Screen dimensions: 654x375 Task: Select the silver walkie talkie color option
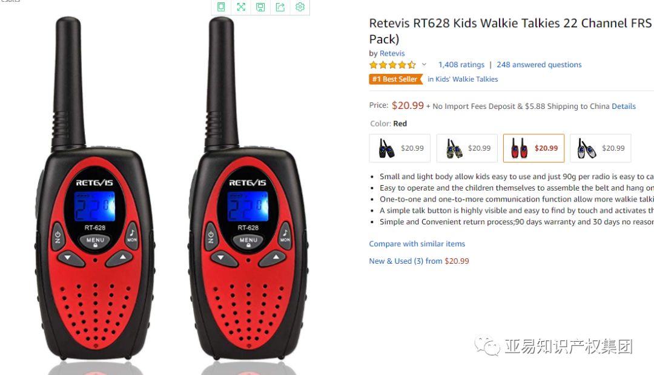coord(600,148)
